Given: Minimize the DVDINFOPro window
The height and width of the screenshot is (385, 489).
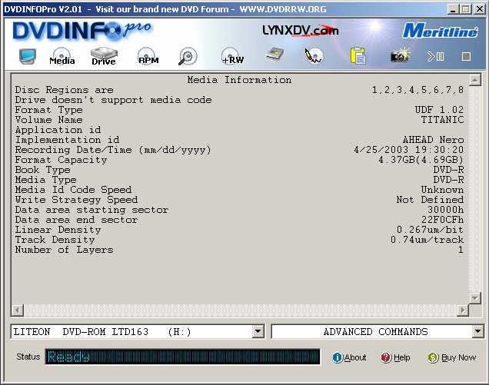Looking at the screenshot, I should (x=453, y=9).
